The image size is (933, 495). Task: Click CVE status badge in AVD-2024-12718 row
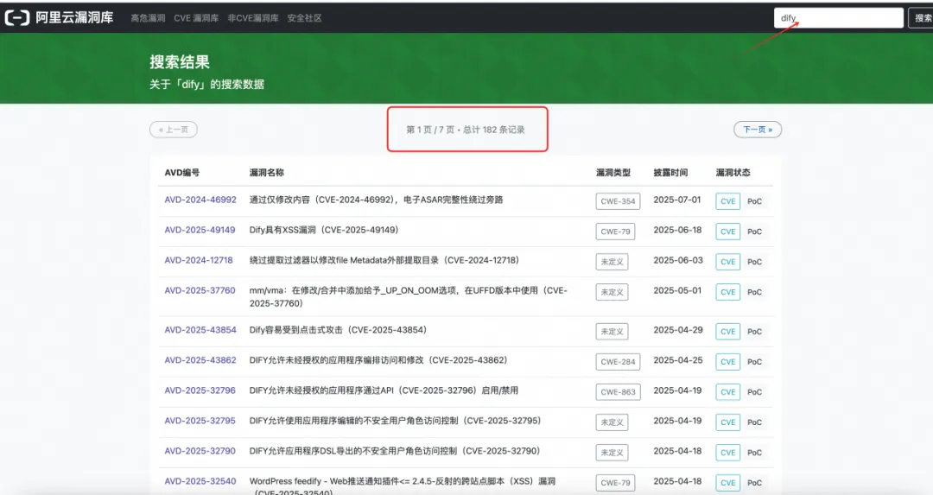pyautogui.click(x=727, y=262)
